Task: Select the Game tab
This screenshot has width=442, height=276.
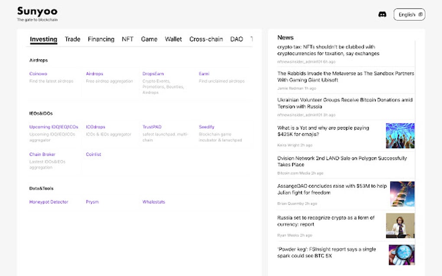Action: click(149, 39)
